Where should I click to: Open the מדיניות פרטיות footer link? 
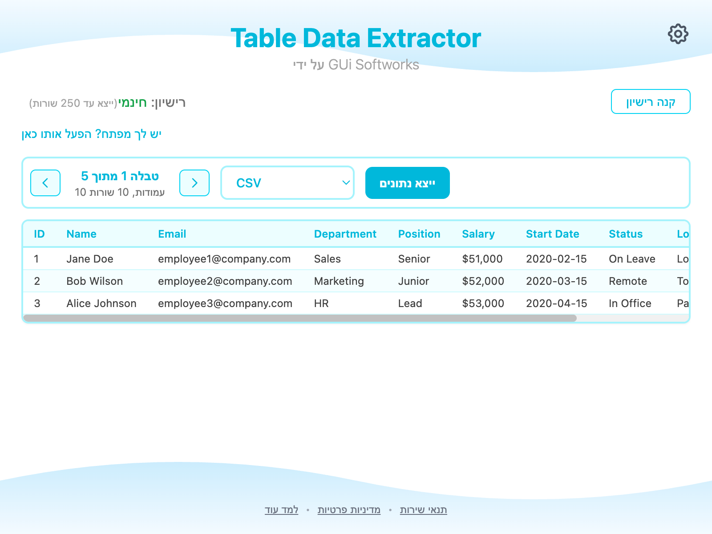pos(349,510)
